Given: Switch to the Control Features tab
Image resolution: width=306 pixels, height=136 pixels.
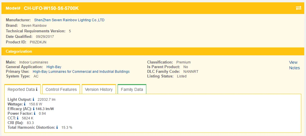Looking at the screenshot, I should point(61,89).
